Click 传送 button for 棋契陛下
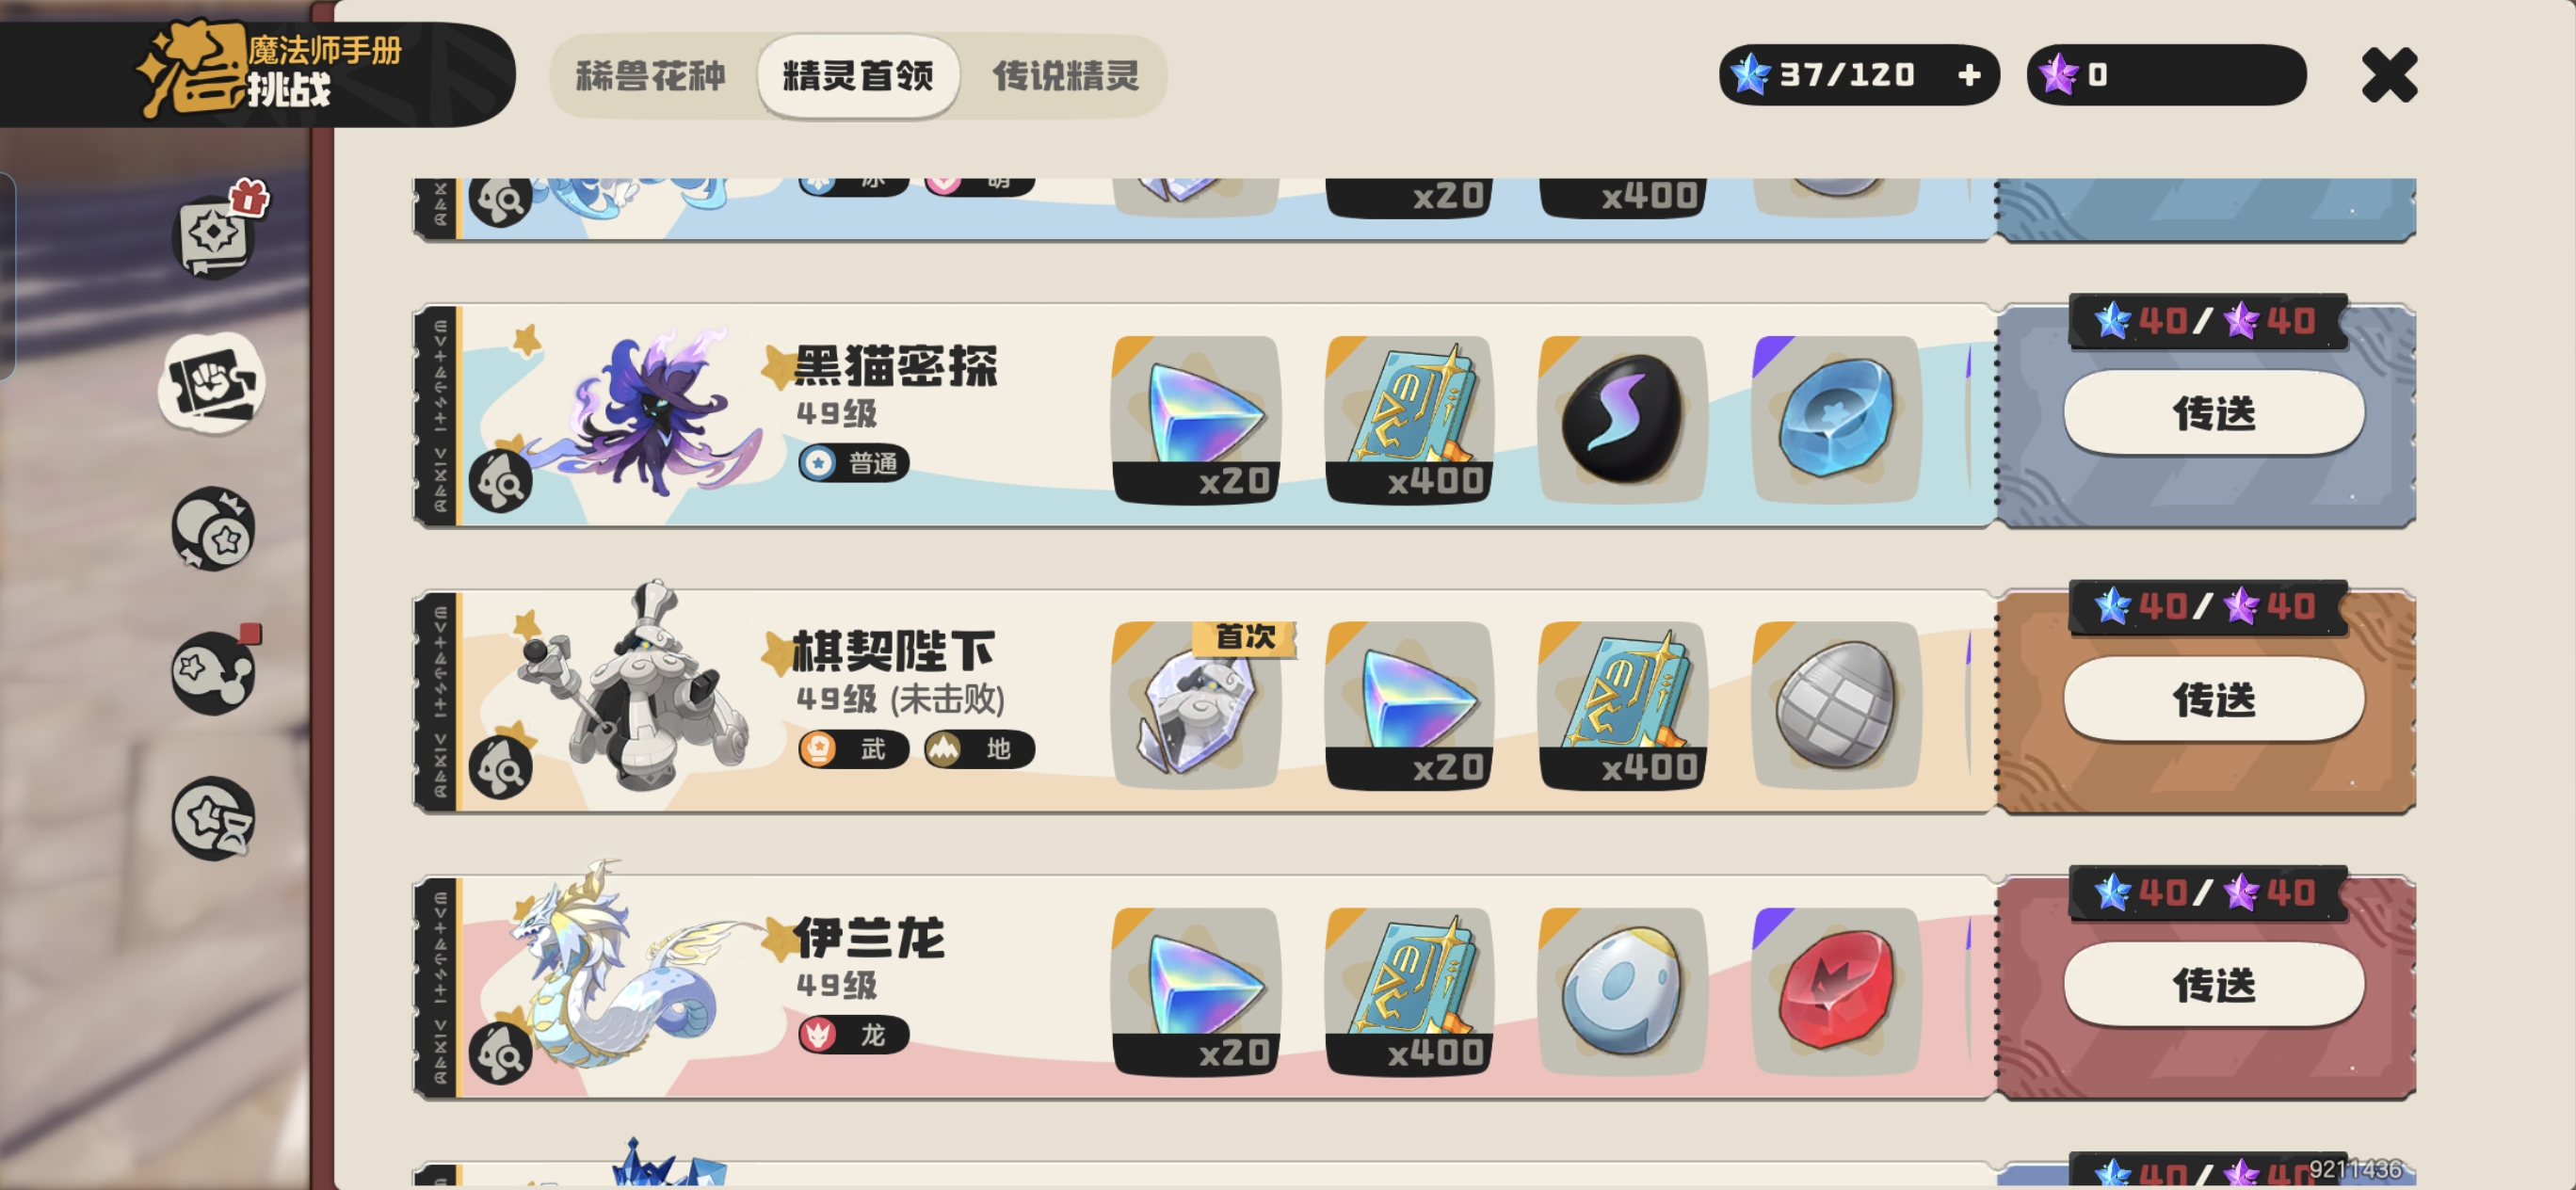2576x1190 pixels. tap(2214, 699)
